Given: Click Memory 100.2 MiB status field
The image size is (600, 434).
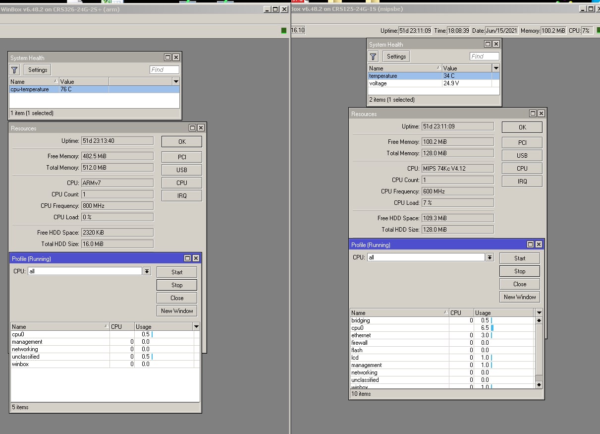Looking at the screenshot, I should 553,31.
